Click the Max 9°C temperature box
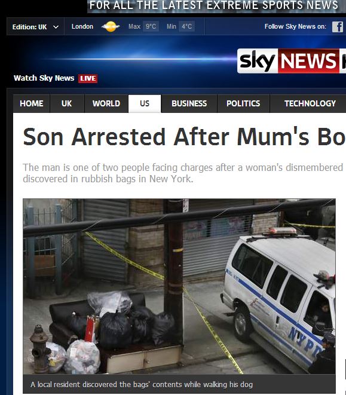 143,26
